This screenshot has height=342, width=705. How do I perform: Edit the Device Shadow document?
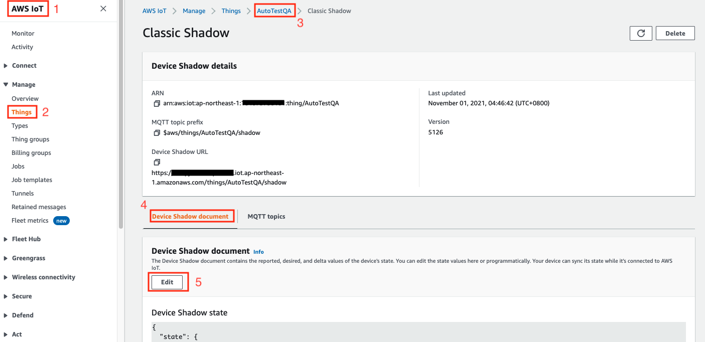coord(167,282)
